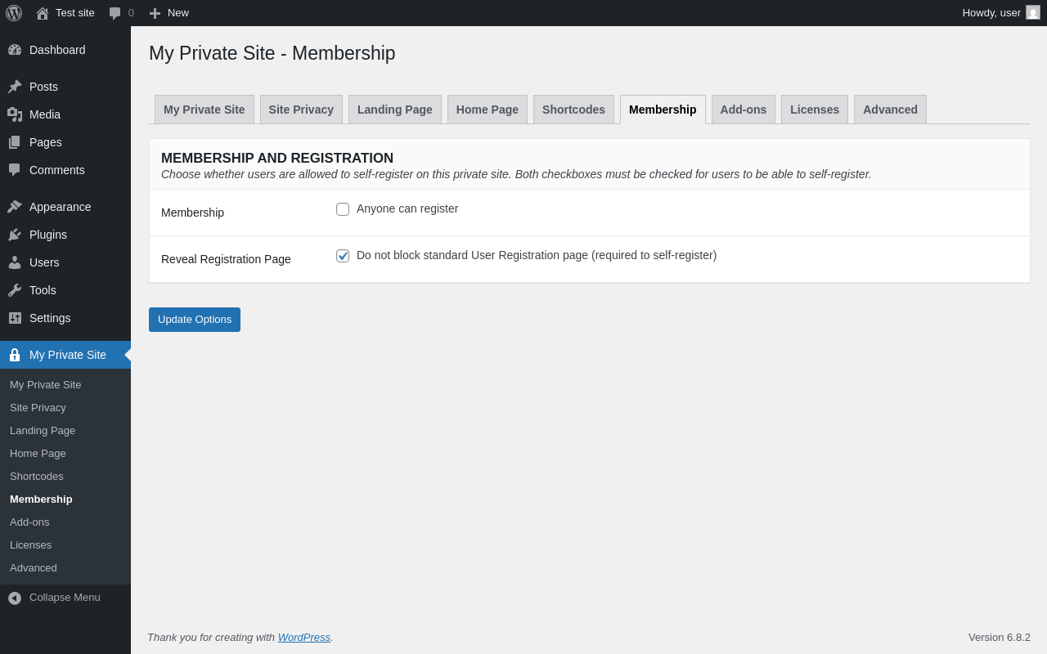Click the user avatar in admin bar
Screen dimensions: 1047x654
coord(1033,12)
